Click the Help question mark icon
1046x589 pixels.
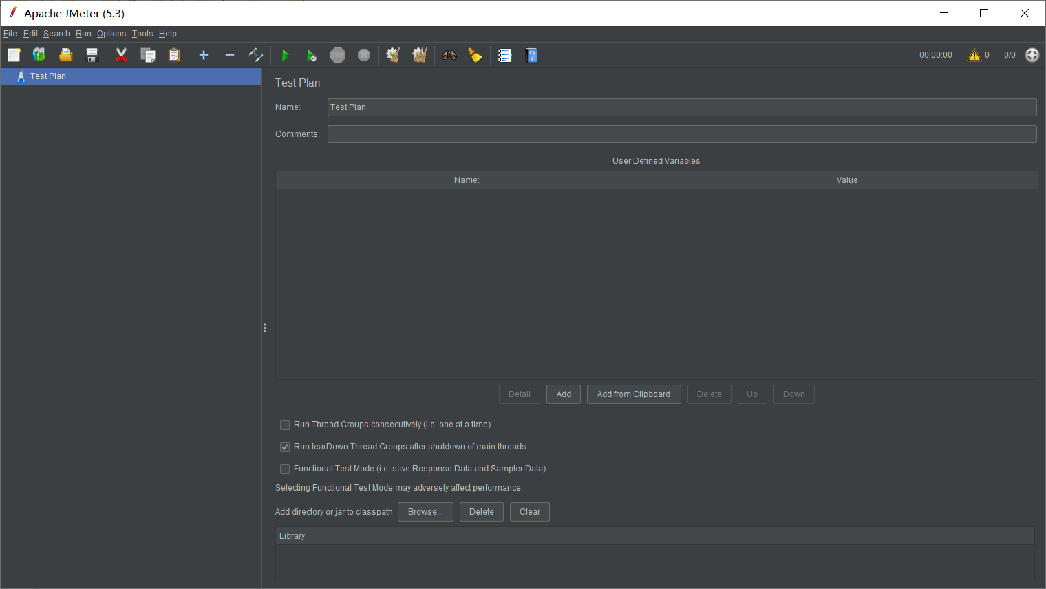pyautogui.click(x=531, y=55)
